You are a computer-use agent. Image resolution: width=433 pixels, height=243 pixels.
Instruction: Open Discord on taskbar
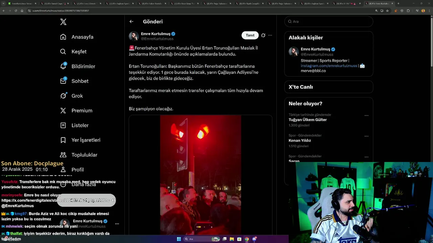[x=254, y=239]
